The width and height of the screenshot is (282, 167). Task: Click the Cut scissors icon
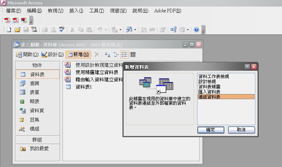click(x=72, y=30)
